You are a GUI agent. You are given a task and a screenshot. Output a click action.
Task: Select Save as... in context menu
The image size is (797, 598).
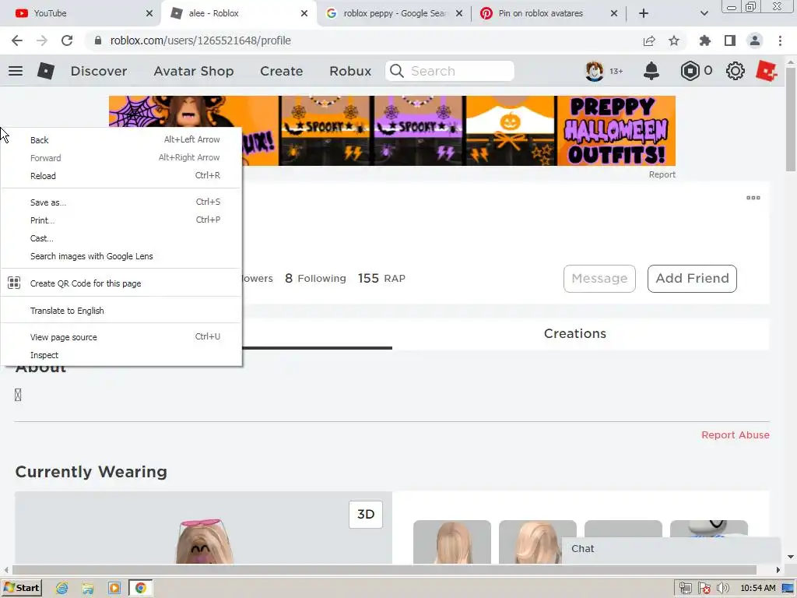[x=121, y=202]
